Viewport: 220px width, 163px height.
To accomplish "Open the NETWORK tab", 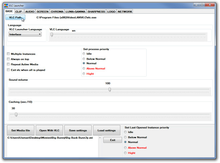I will click(x=125, y=12).
